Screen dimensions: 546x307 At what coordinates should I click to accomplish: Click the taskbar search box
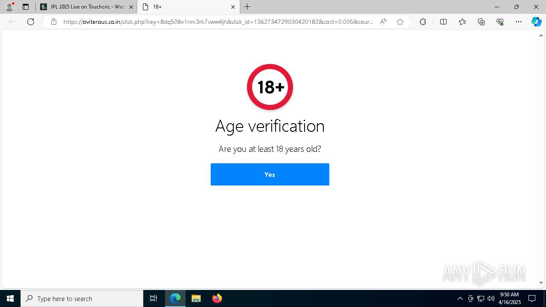tap(82, 298)
